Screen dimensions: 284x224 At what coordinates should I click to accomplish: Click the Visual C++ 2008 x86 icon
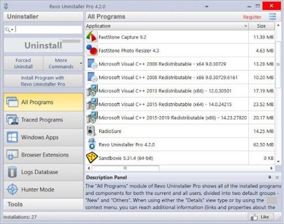coord(92,77)
